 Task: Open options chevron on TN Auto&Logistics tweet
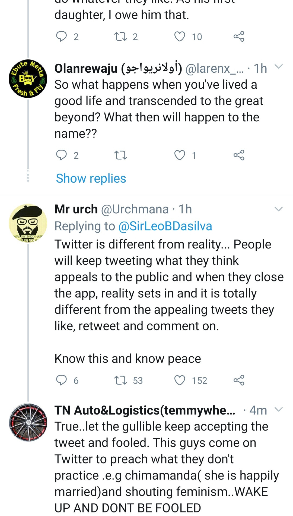point(279,409)
